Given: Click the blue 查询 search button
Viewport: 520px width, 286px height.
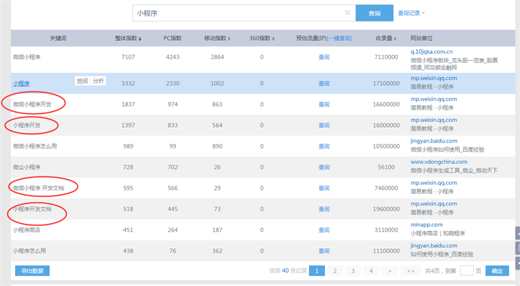Looking at the screenshot, I should click(374, 13).
